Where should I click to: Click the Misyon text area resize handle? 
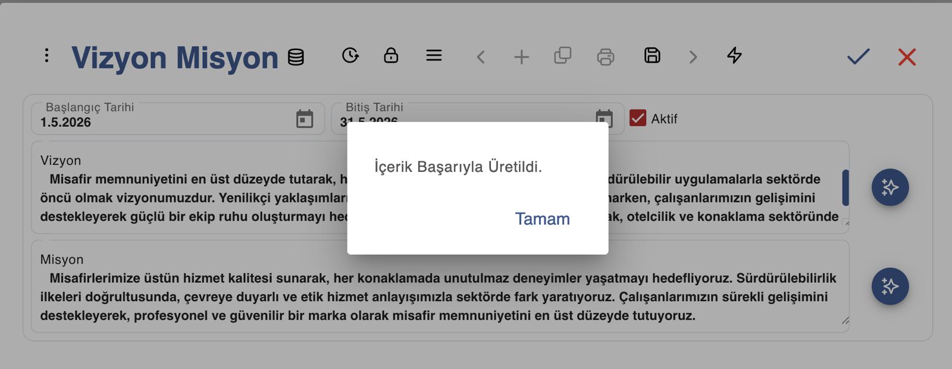click(845, 321)
